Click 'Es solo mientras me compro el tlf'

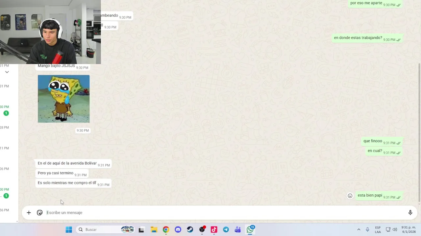pyautogui.click(x=73, y=183)
